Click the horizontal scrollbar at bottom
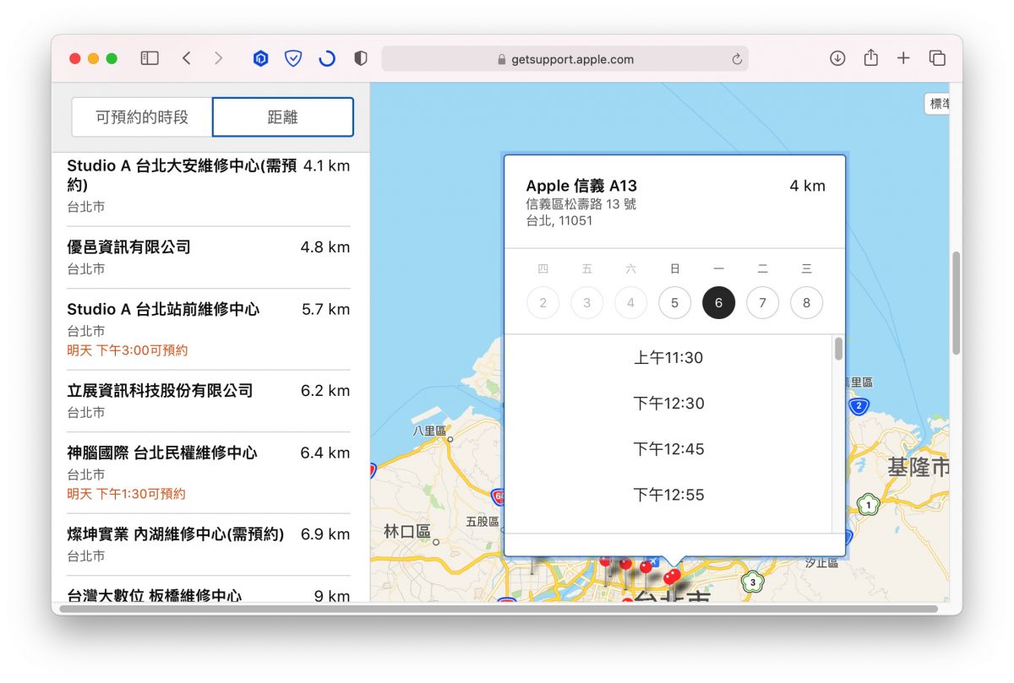The width and height of the screenshot is (1014, 683). pyautogui.click(x=499, y=609)
